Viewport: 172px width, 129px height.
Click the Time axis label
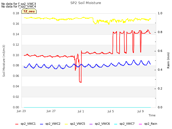point(152,115)
